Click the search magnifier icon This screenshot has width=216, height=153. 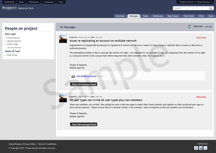point(211,8)
